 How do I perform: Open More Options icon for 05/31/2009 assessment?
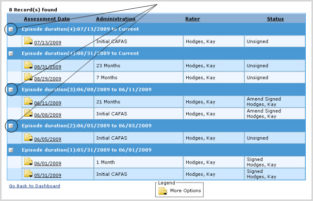pos(28,174)
